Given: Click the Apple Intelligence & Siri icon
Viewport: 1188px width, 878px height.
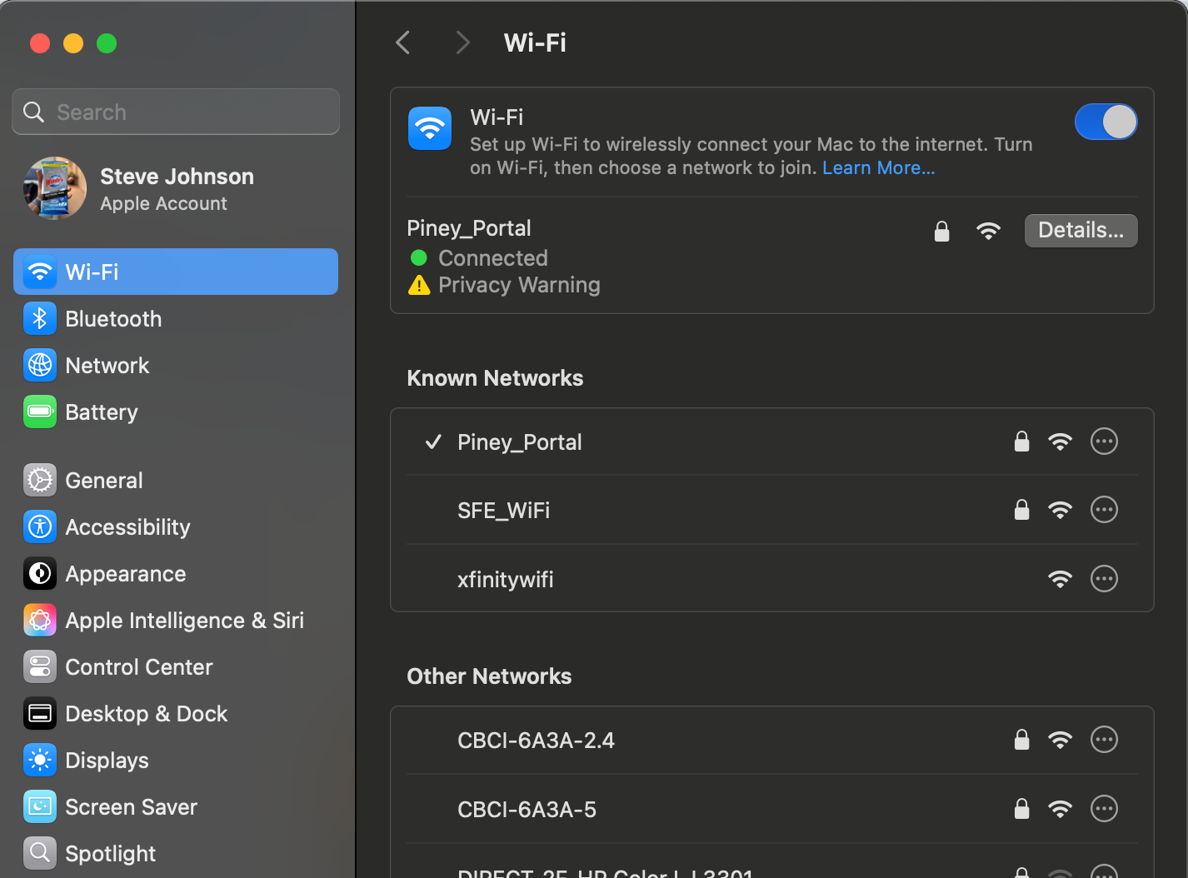Looking at the screenshot, I should click(x=40, y=621).
